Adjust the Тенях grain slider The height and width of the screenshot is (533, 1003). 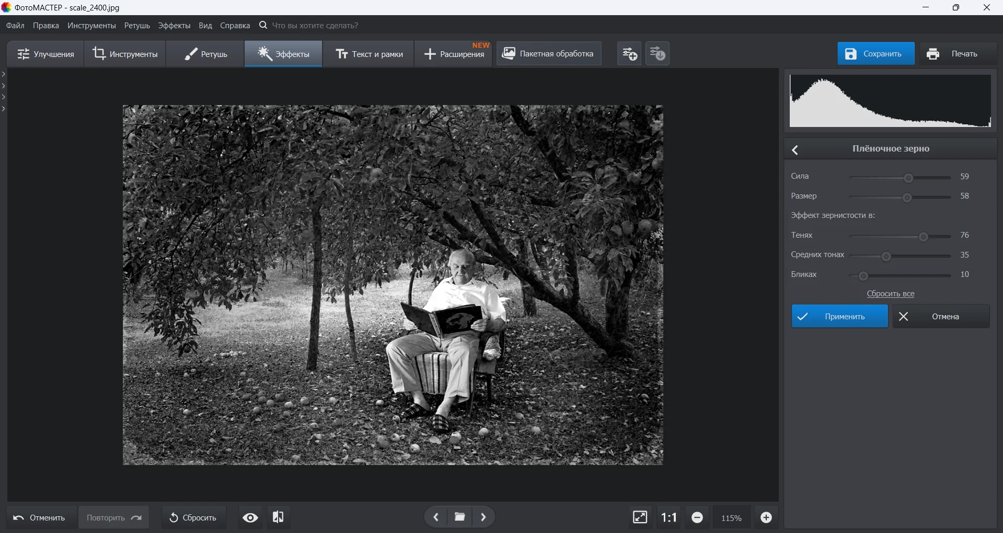click(923, 237)
